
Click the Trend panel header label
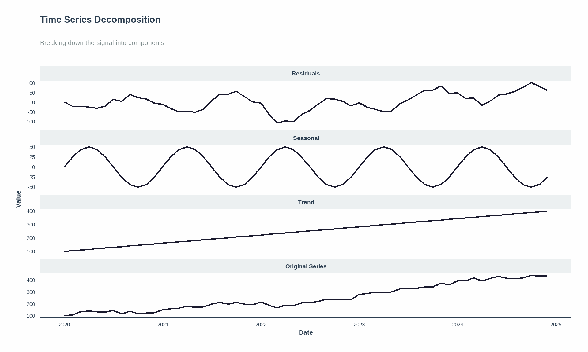click(306, 202)
